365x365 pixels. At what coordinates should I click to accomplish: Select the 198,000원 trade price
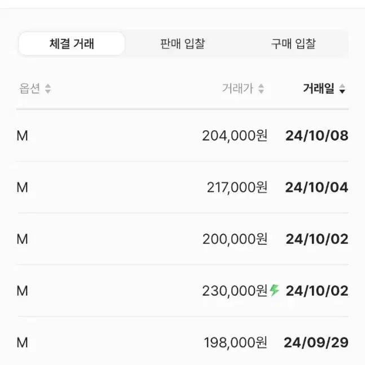click(x=236, y=342)
